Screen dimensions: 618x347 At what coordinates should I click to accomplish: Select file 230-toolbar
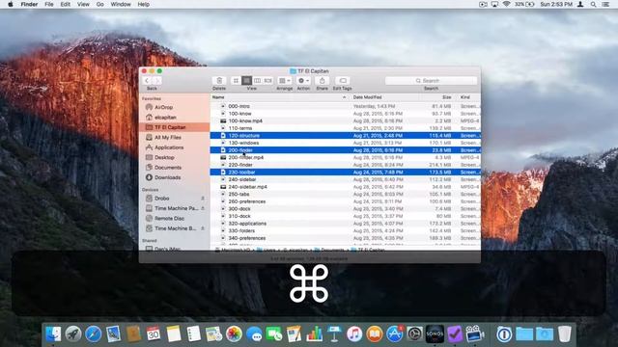[x=346, y=173]
